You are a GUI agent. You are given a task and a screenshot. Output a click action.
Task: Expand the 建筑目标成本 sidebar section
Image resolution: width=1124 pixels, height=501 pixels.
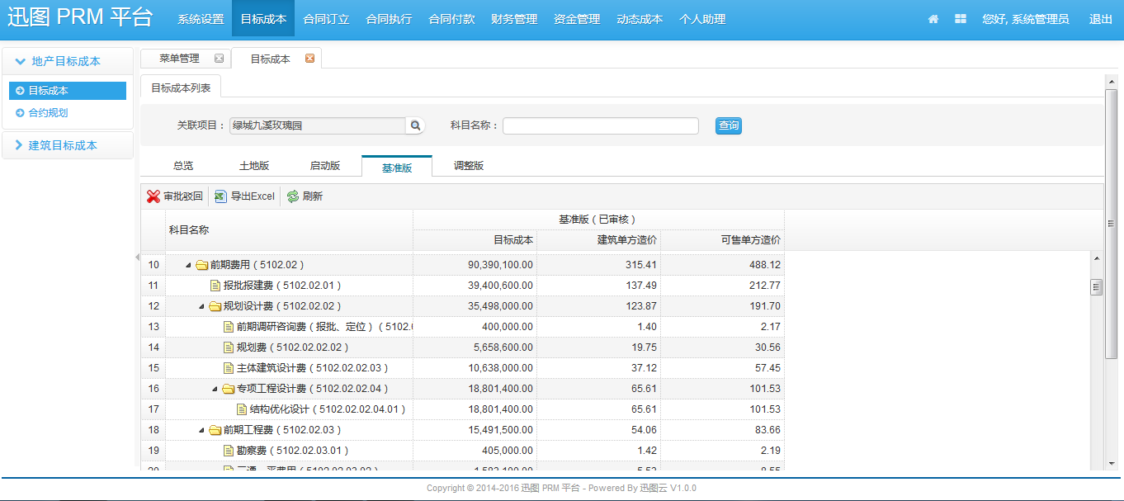[x=67, y=145]
